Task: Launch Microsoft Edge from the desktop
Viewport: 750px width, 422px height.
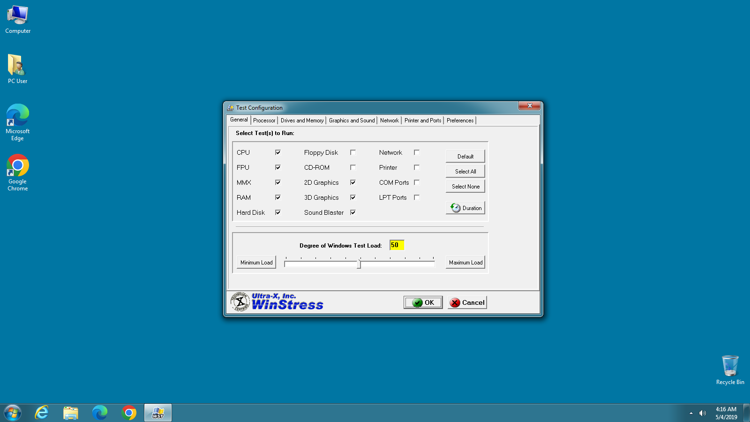Action: coord(18,122)
